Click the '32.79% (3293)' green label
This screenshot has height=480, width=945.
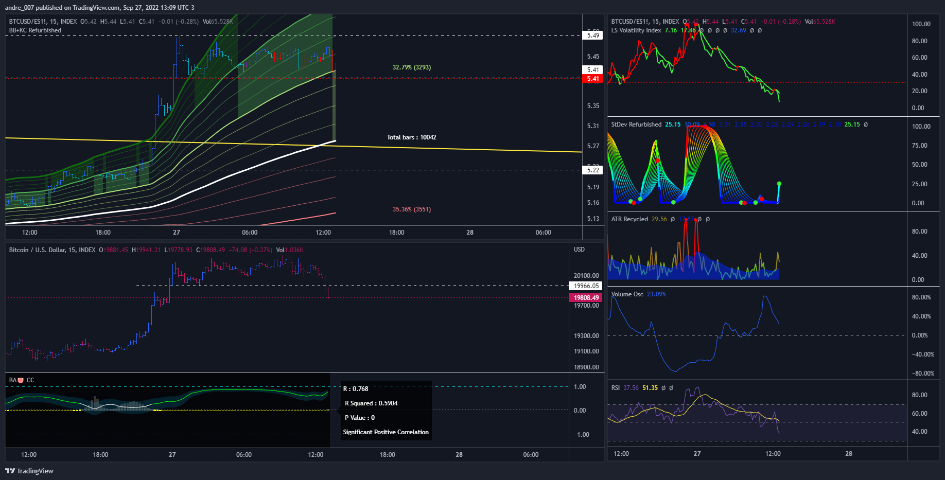point(412,67)
